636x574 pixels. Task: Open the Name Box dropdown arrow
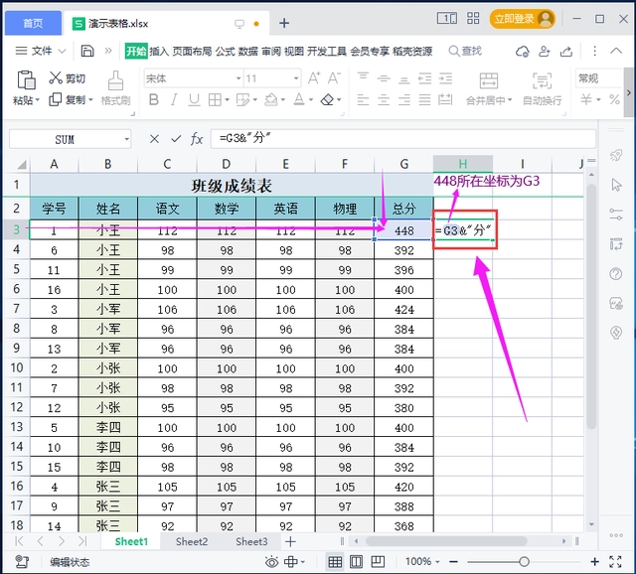coord(126,140)
